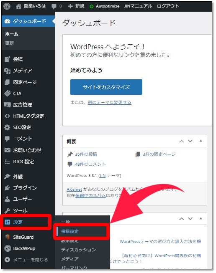This screenshot has height=273, width=216.
Task: Open the 36件の投稿 link
Action: tap(86, 154)
